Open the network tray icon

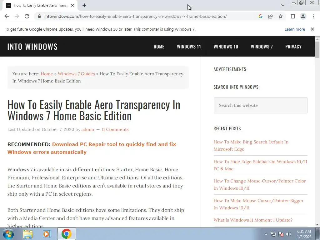[273, 234]
